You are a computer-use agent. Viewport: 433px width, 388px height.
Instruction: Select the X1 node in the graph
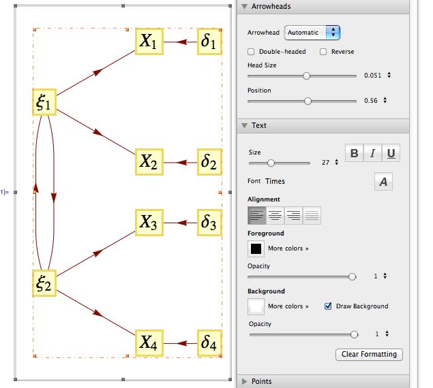tap(149, 42)
